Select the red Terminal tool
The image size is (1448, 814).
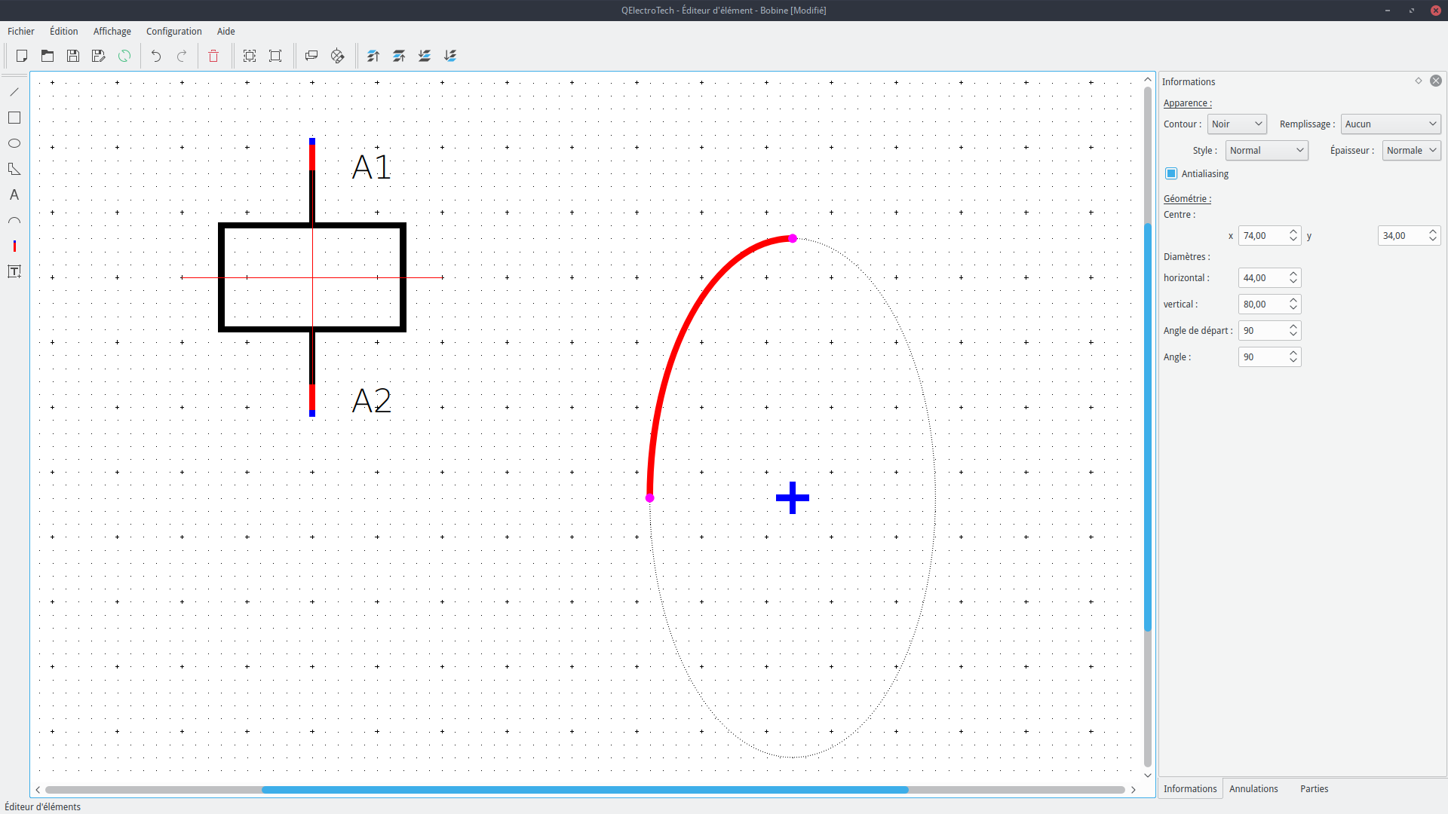(14, 246)
